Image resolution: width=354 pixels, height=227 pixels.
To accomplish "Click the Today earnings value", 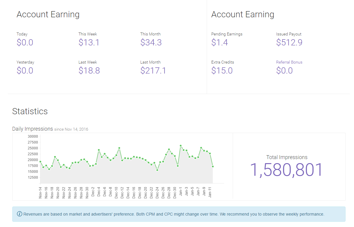I will [25, 42].
